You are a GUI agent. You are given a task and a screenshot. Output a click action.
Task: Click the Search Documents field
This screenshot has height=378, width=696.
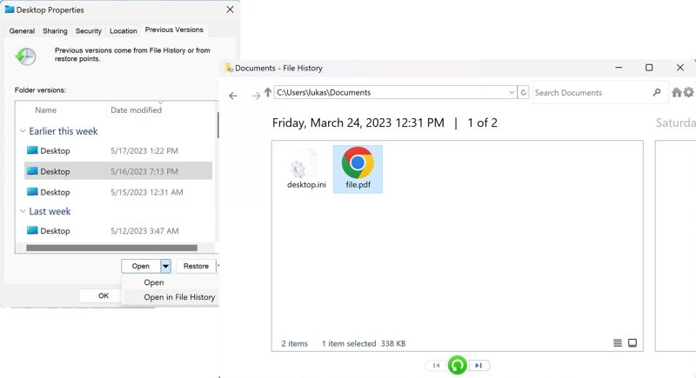click(x=592, y=93)
